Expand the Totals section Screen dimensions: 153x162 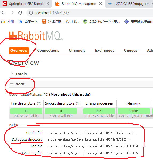tap(19, 74)
